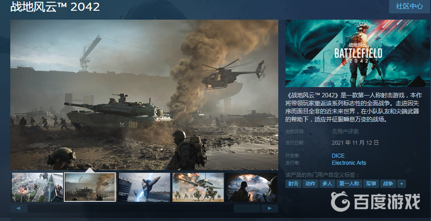Click the 发行日期 label
Image resolution: width=431 pixels, height=221 pixels.
coord(295,143)
